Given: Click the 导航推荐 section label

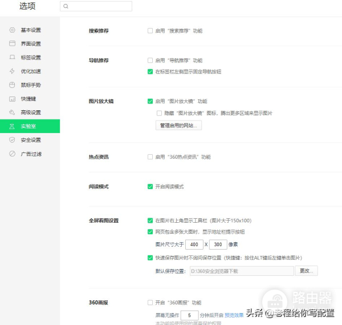Looking at the screenshot, I should tap(99, 61).
